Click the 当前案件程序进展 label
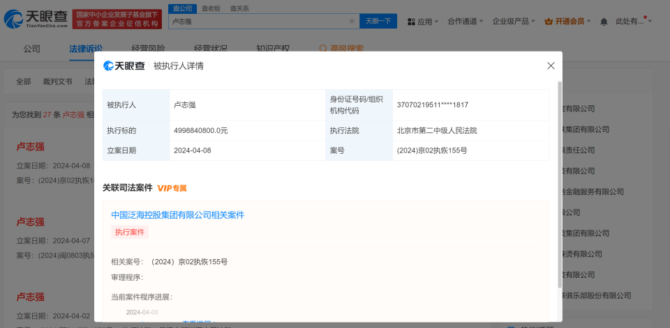The width and height of the screenshot is (670, 328). click(142, 297)
